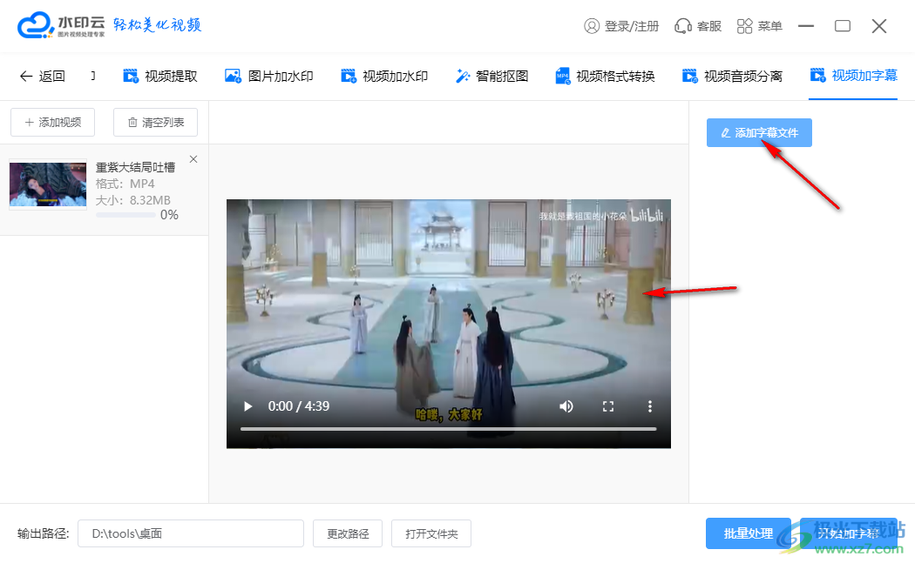Image resolution: width=915 pixels, height=563 pixels.
Task: Go back with 返回 arrow
Action: tap(42, 77)
